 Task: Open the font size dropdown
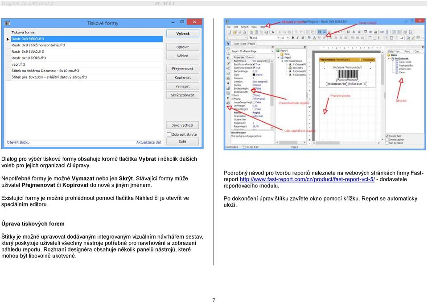pos(288,37)
